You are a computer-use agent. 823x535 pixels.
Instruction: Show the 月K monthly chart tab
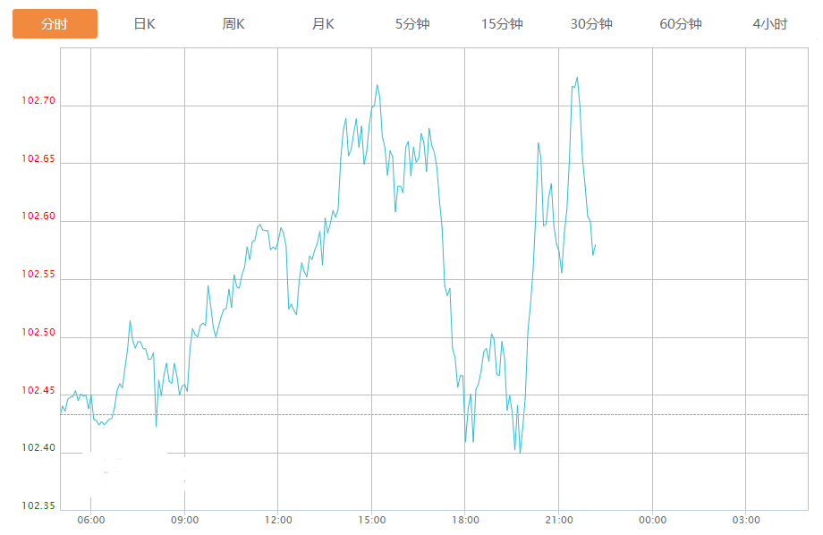coord(323,24)
